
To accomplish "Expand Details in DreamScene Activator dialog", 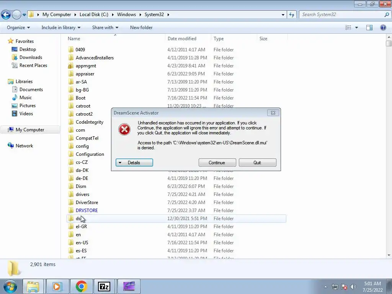I will [134, 162].
